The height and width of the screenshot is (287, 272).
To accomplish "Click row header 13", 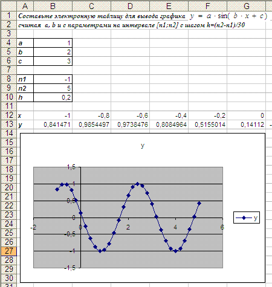I will [8, 124].
